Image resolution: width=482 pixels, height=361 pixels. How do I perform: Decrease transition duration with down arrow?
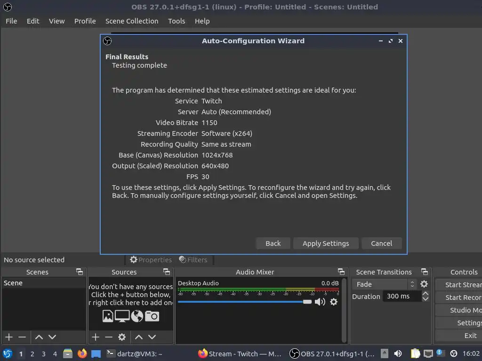pyautogui.click(x=426, y=299)
